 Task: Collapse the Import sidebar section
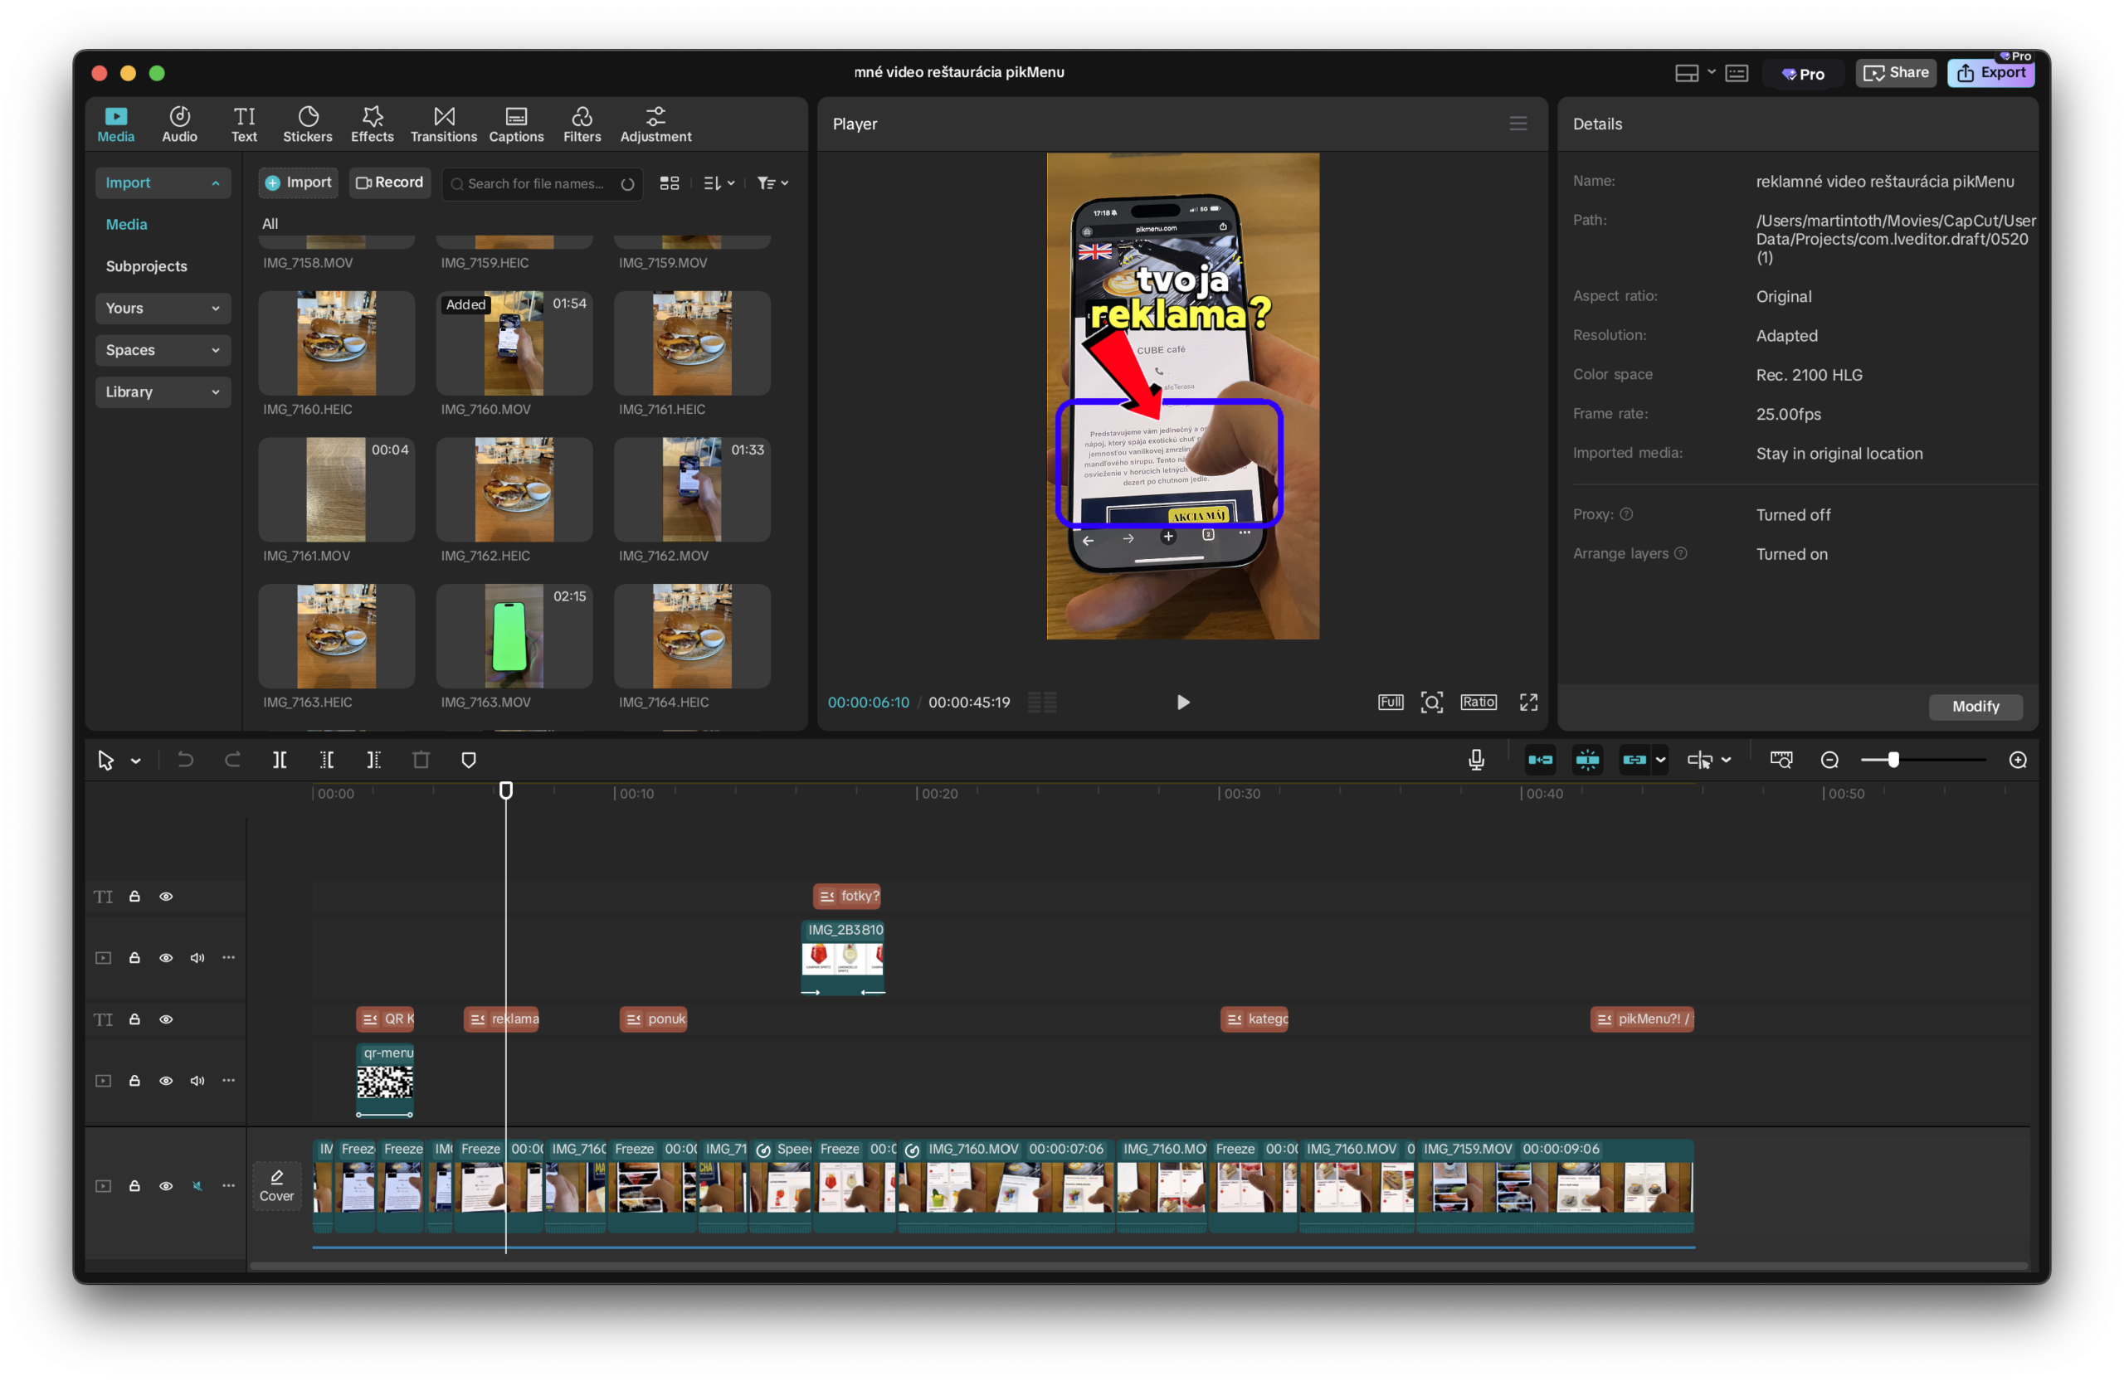(x=163, y=182)
